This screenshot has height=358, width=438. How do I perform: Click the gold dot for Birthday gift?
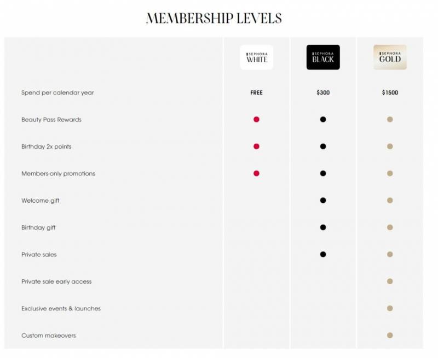tap(390, 227)
